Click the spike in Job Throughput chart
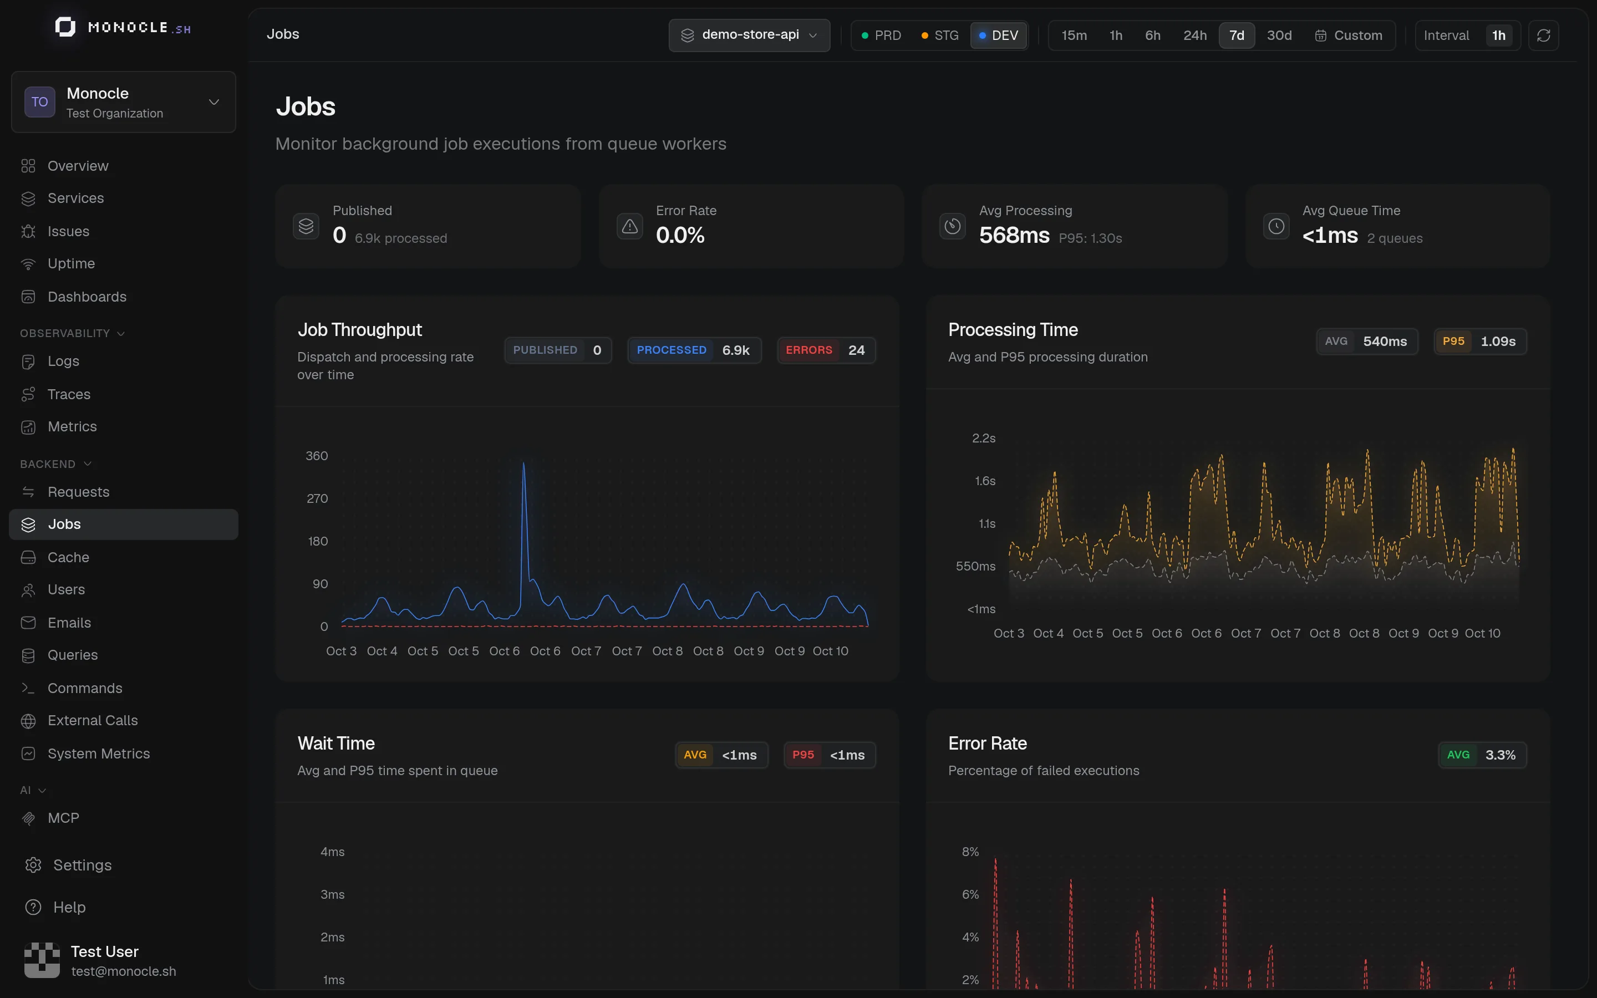This screenshot has width=1597, height=998. pyautogui.click(x=524, y=465)
